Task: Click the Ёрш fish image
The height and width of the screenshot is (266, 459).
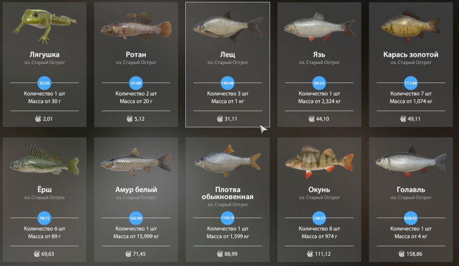Action: pos(44,161)
